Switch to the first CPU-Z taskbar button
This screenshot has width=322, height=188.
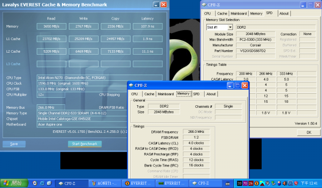(x=72, y=183)
